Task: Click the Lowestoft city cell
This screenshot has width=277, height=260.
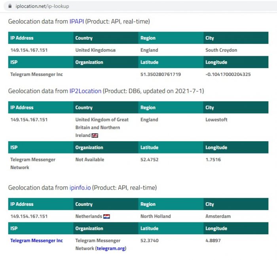Action: coord(216,120)
